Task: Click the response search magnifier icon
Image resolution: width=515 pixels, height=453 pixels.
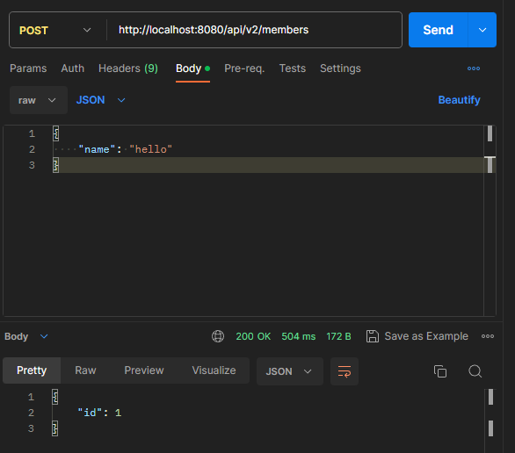Action: [475, 371]
